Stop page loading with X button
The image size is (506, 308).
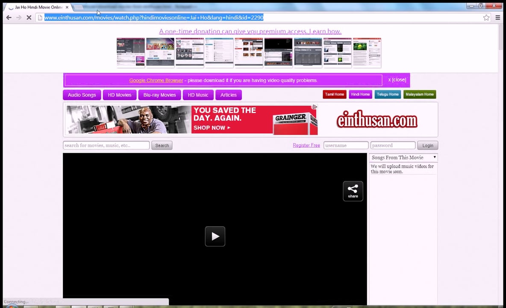click(29, 18)
